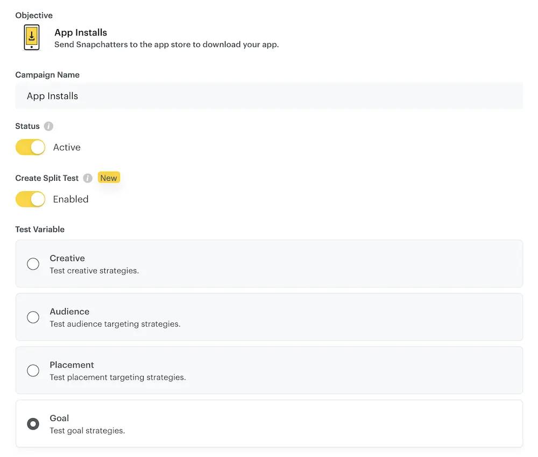Click the New badge next to Create Split Test
This screenshot has width=538, height=457.
109,178
